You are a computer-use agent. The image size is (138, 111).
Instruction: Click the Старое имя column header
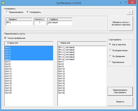(29, 43)
